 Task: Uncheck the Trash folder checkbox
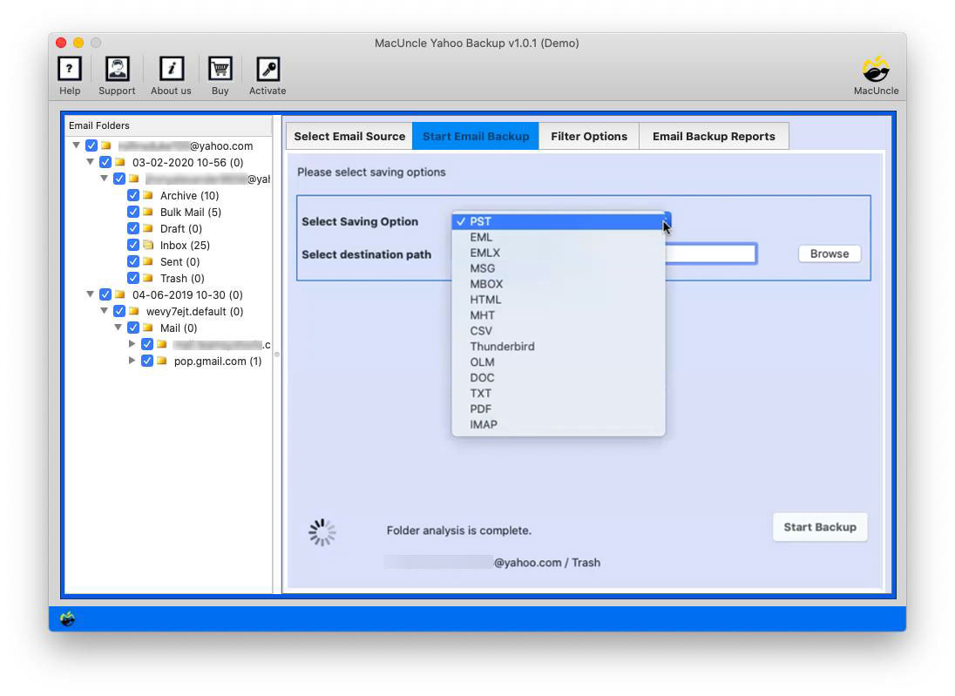click(133, 278)
